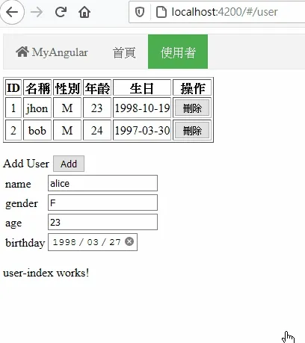Focus the gender input field
Screen dimensions: 305x343
click(x=102, y=203)
